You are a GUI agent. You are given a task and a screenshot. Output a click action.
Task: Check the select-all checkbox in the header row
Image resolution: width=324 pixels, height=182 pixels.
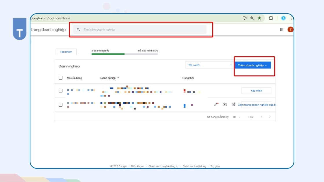point(61,78)
